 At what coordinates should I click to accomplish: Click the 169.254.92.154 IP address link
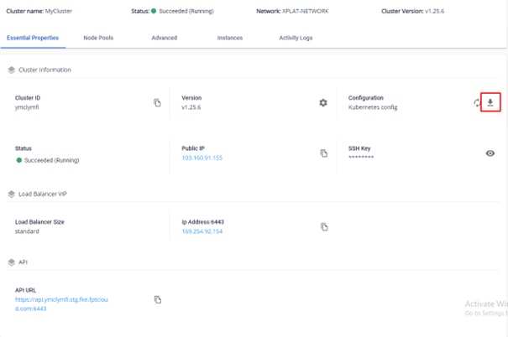[x=202, y=231]
